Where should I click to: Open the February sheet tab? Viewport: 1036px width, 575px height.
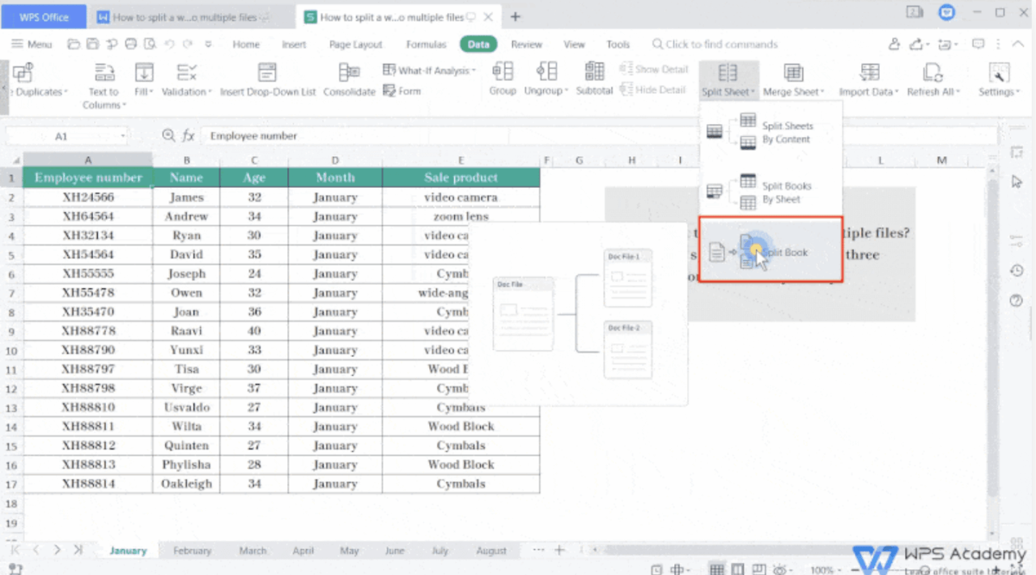[x=192, y=551]
